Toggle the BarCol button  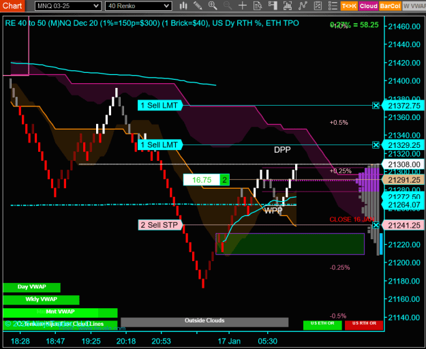390,6
